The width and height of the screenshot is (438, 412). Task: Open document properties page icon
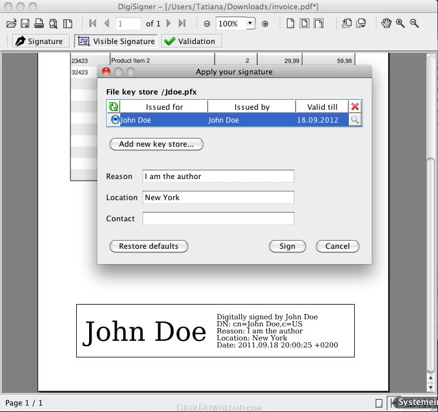[67, 23]
